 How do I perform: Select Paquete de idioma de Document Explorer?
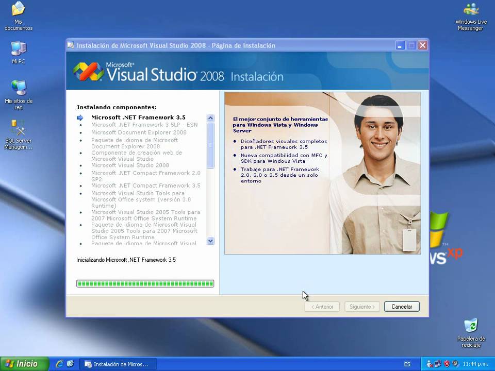[x=135, y=143]
